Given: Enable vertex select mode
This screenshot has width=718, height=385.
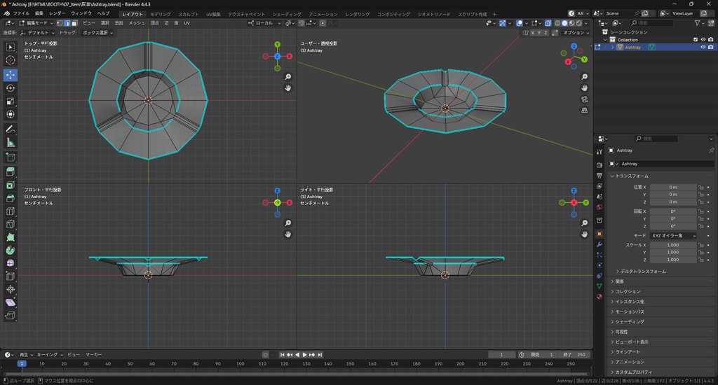Looking at the screenshot, I should (60, 23).
